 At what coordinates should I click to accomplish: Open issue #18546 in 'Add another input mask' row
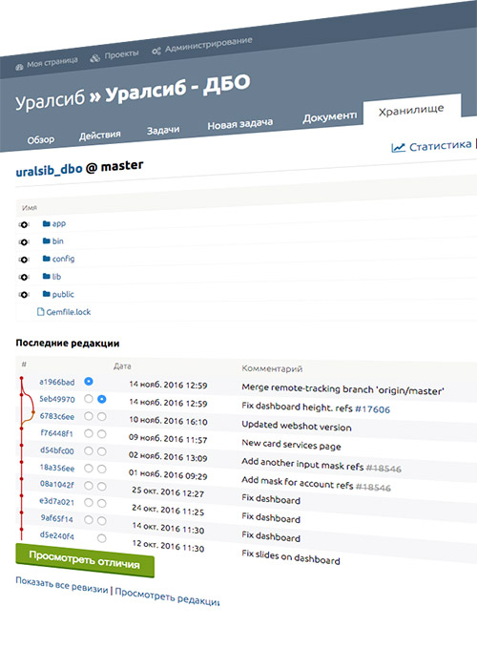[x=384, y=469]
